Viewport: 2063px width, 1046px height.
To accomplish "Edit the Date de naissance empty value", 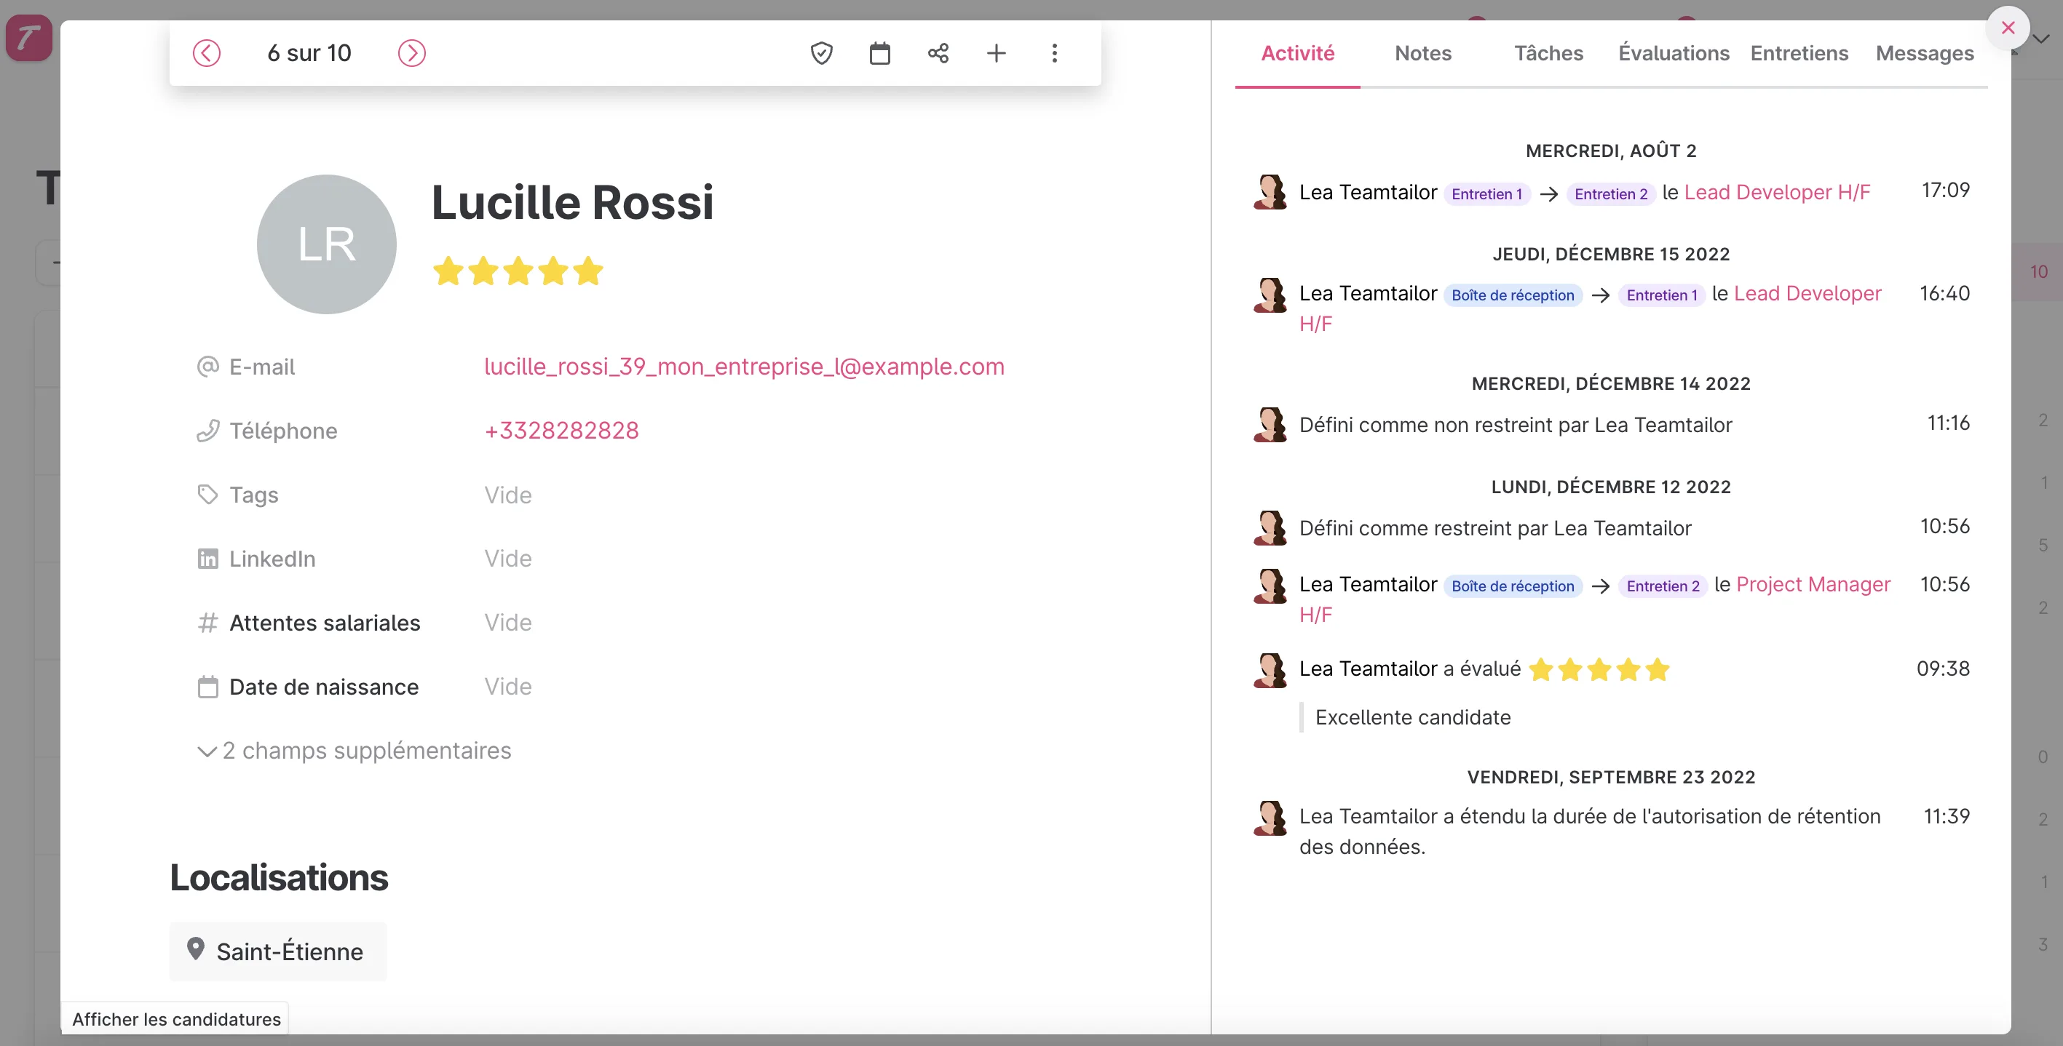I will [507, 687].
